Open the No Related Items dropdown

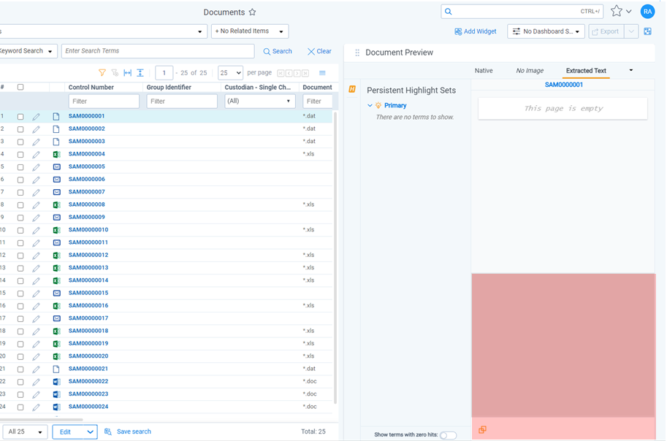(x=250, y=31)
